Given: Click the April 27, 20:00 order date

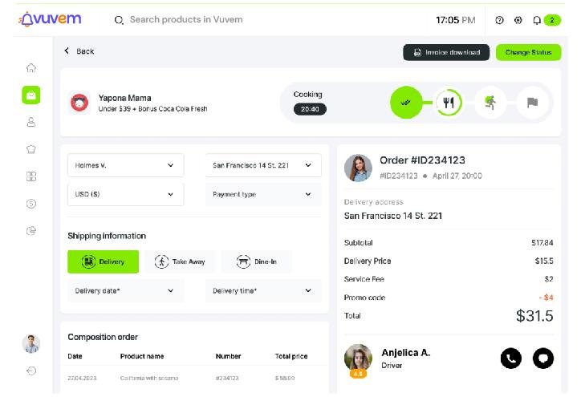Looking at the screenshot, I should 457,176.
